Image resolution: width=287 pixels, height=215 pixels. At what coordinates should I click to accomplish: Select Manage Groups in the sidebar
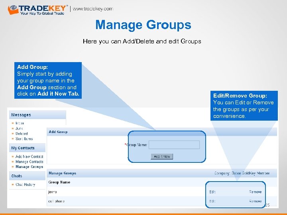tap(29, 167)
